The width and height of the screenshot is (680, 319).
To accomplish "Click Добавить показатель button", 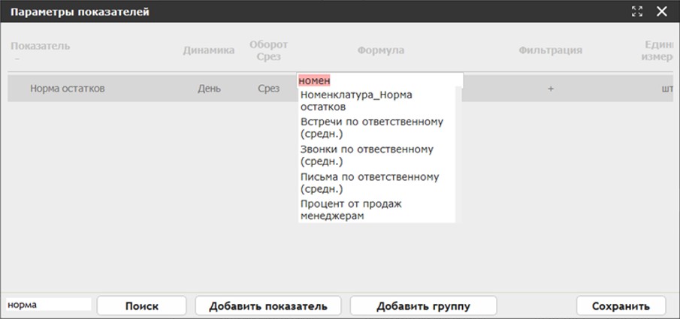I will click(268, 306).
